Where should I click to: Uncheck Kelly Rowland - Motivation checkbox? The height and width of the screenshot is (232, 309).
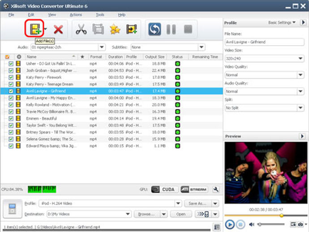(11, 105)
